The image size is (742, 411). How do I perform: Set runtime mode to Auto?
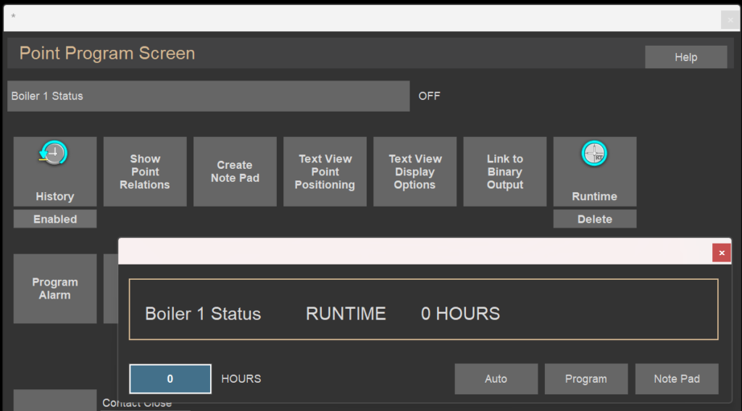(496, 379)
